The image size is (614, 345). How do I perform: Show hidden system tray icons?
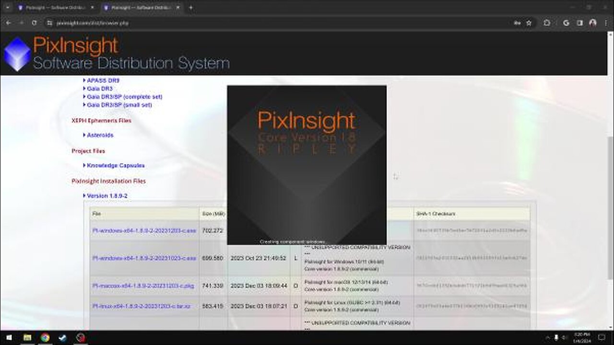coord(547,338)
